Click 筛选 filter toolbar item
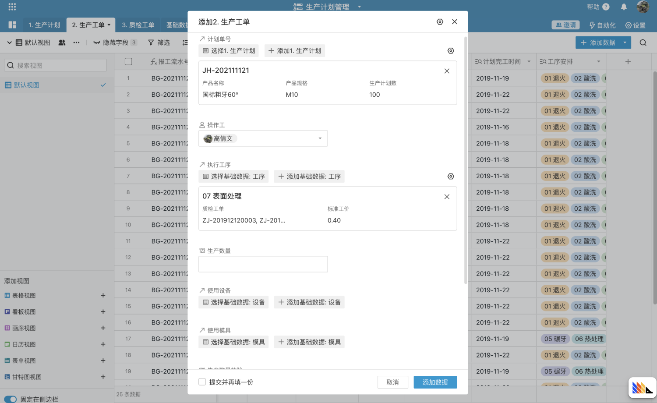 (x=159, y=42)
